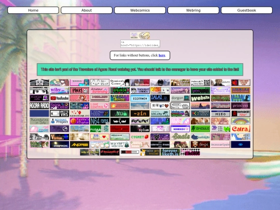
Task: Click the green 'website' badge
Action: pos(200,98)
